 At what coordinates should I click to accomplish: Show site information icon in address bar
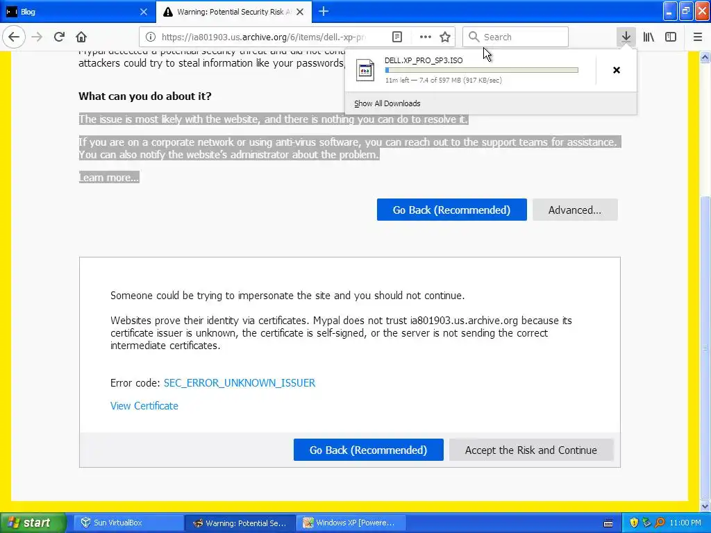[x=150, y=37]
